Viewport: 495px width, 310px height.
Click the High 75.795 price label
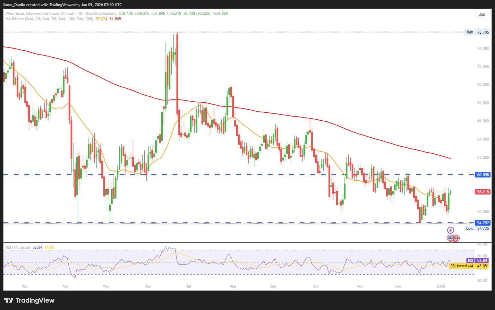point(477,32)
